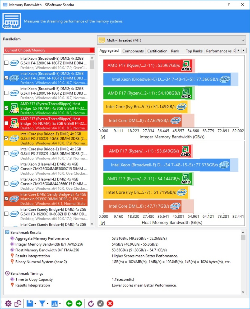Select Sandy Bridge-E G.Skill F3-19200C10-8GBZHD entry
250x309 pixels.
point(45,214)
